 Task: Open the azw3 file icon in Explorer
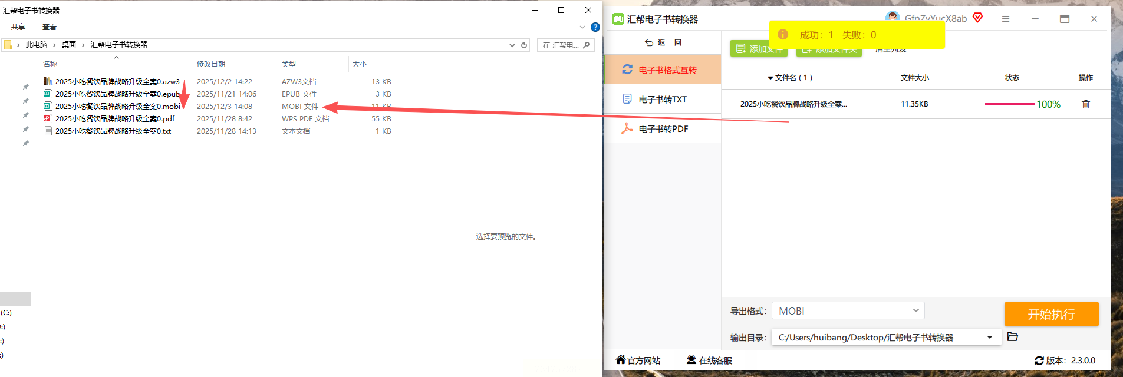(48, 81)
